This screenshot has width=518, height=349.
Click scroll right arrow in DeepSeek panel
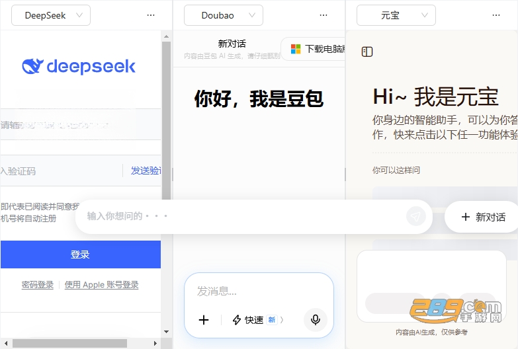click(155, 344)
